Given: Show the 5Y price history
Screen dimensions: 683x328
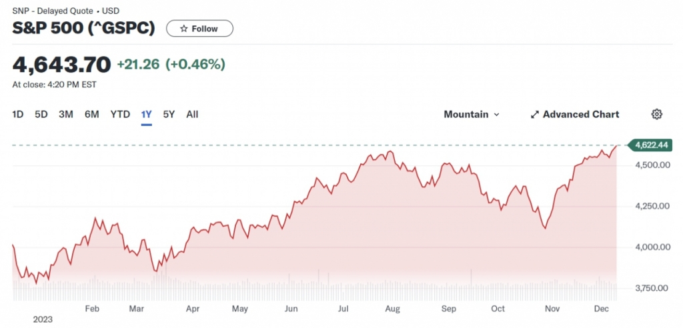Looking at the screenshot, I should pos(169,114).
